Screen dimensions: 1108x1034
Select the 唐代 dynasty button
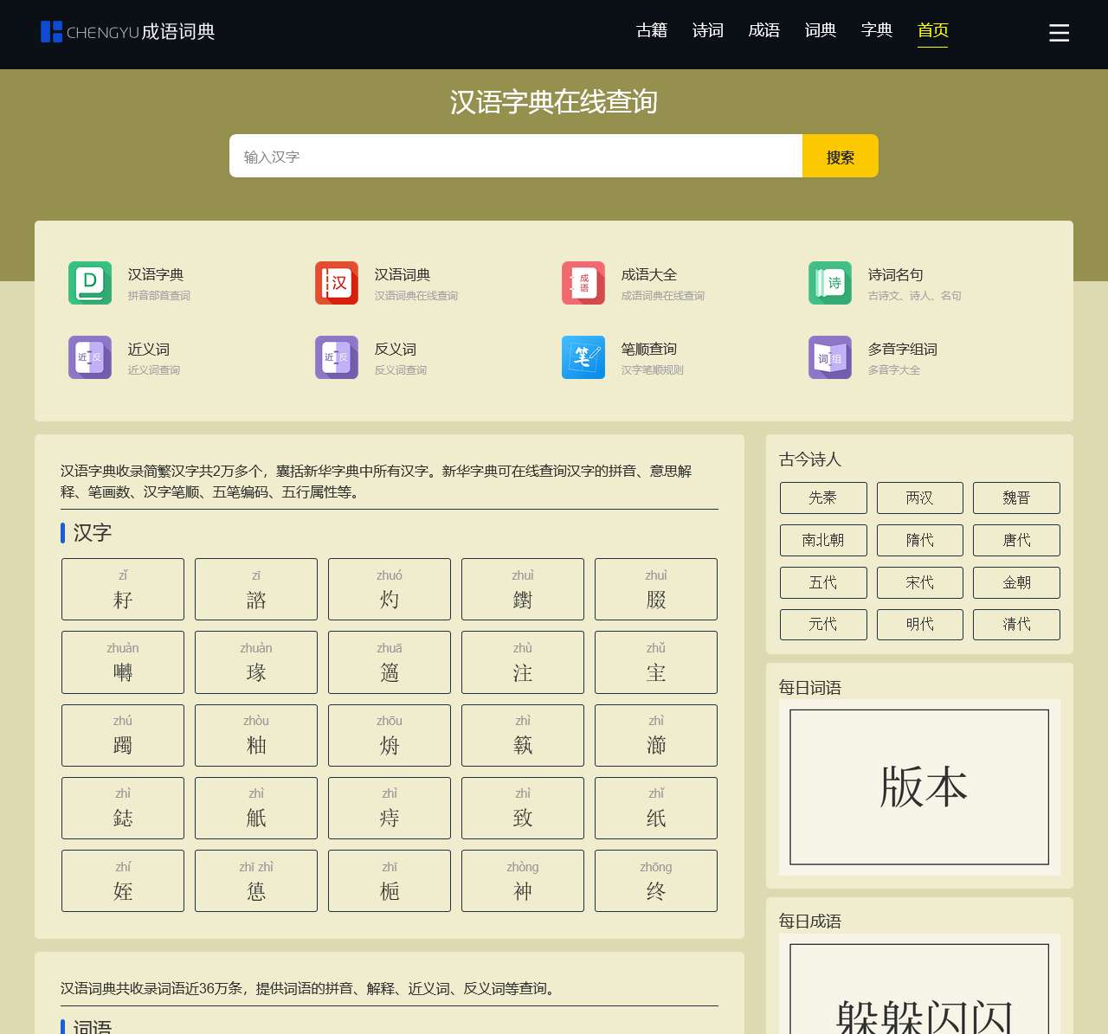pos(1016,540)
